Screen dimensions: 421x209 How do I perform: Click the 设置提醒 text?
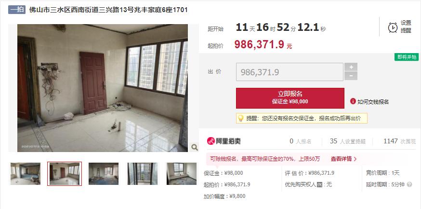406,27
